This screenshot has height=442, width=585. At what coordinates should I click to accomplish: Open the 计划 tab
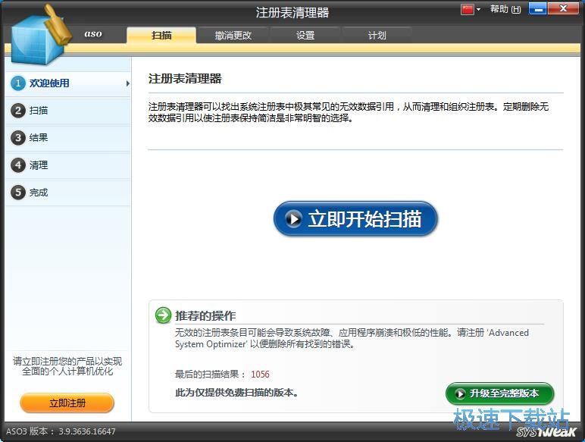pos(377,36)
